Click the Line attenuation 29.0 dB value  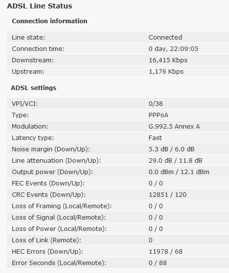(x=160, y=161)
